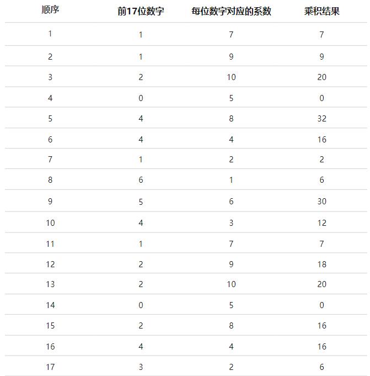
Task: Click sequence number 8 in first column
Action: [50, 180]
